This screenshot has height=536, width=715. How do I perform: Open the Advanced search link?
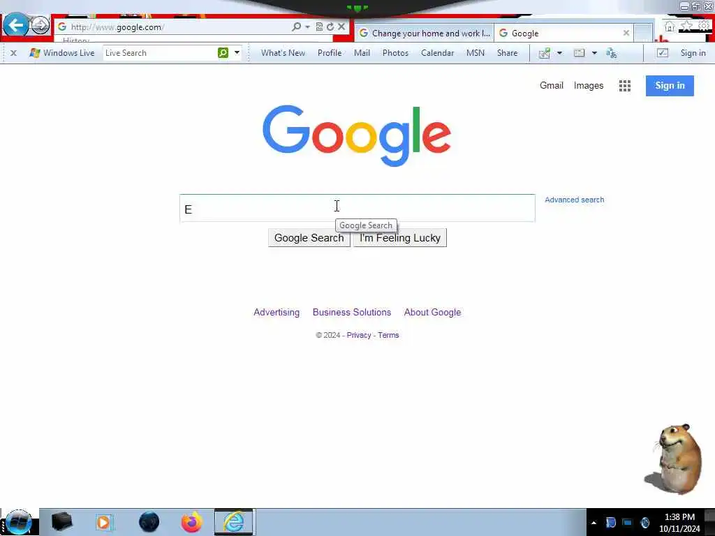[x=574, y=200]
